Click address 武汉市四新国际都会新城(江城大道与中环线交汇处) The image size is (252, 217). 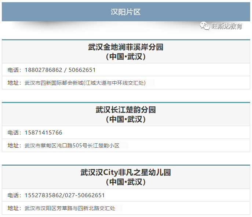[x=85, y=83]
